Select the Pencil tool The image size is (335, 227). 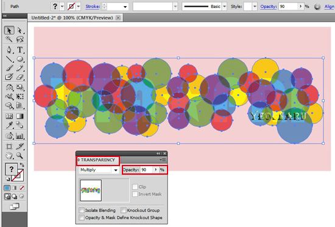click(x=20, y=68)
